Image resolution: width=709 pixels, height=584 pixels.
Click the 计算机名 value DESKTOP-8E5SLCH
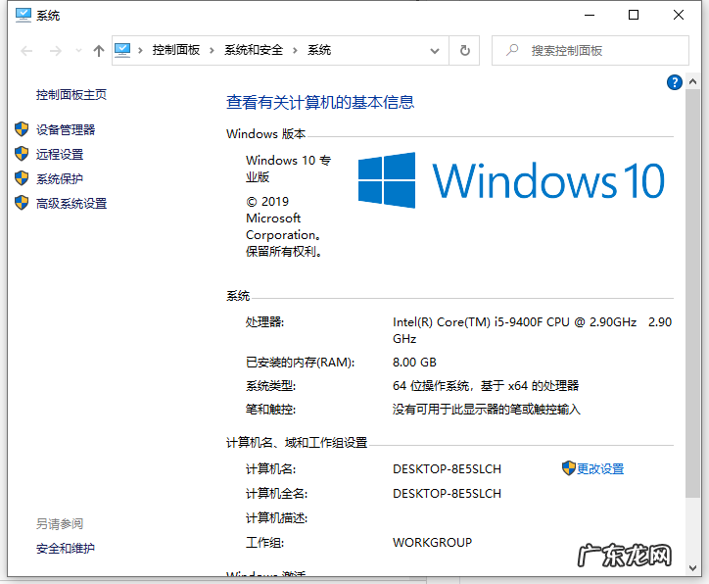[x=447, y=469]
